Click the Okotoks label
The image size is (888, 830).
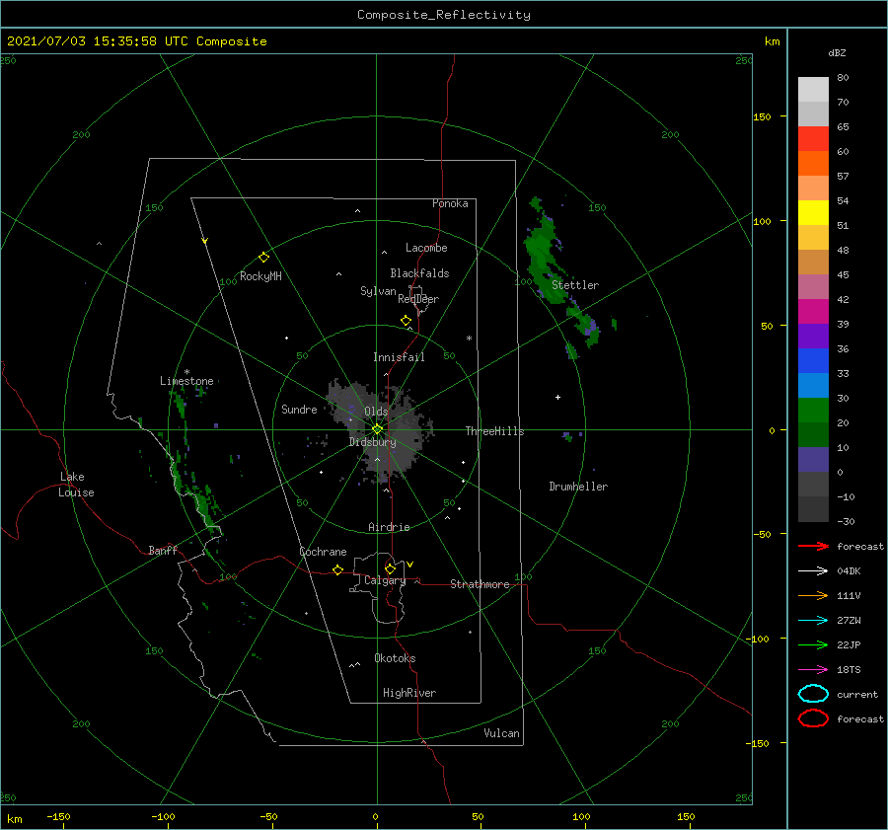coord(395,658)
